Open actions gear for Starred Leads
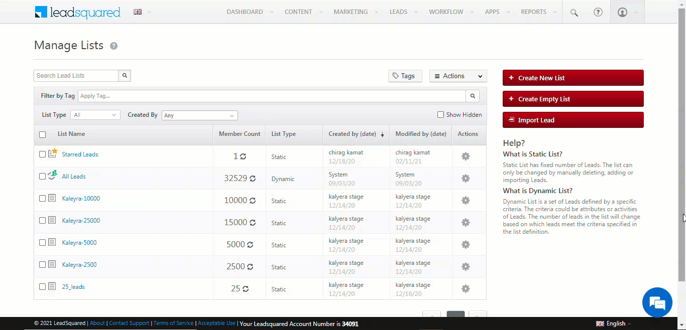The image size is (686, 330). 466,156
